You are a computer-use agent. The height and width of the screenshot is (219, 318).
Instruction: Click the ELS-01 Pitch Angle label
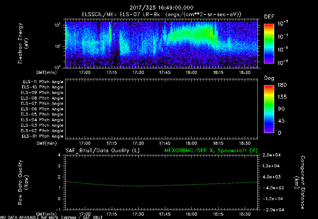[43, 136]
